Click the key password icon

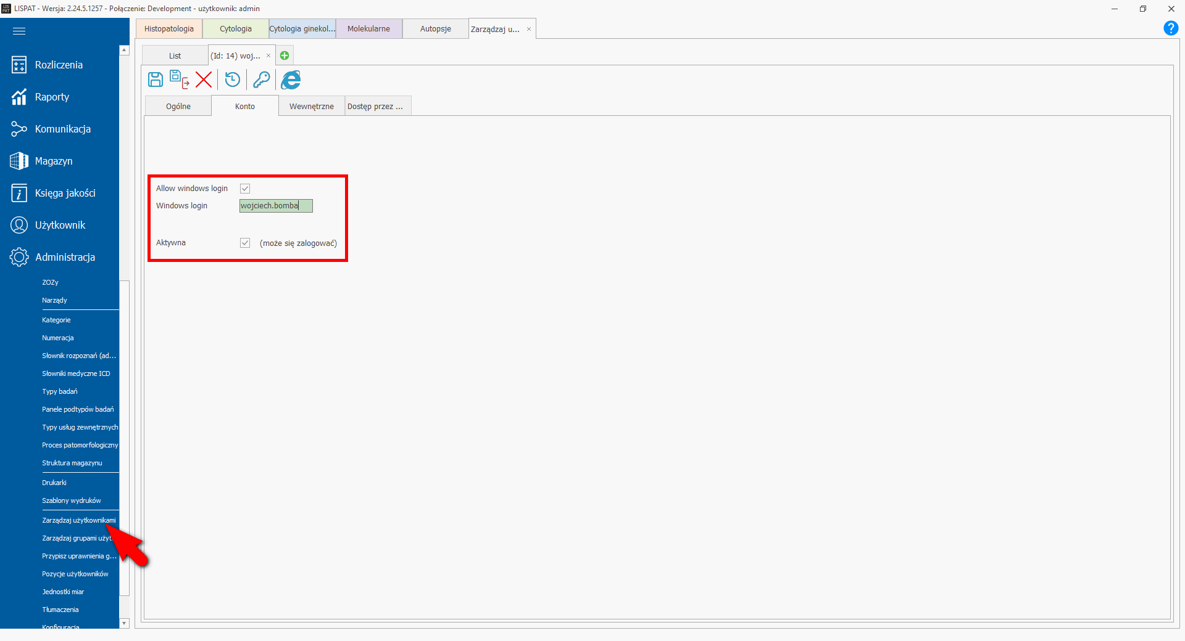(x=261, y=80)
